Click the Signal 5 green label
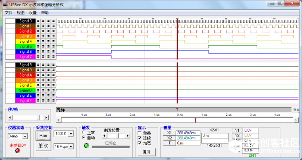The width and height of the screenshot is (302, 160). 26,46
